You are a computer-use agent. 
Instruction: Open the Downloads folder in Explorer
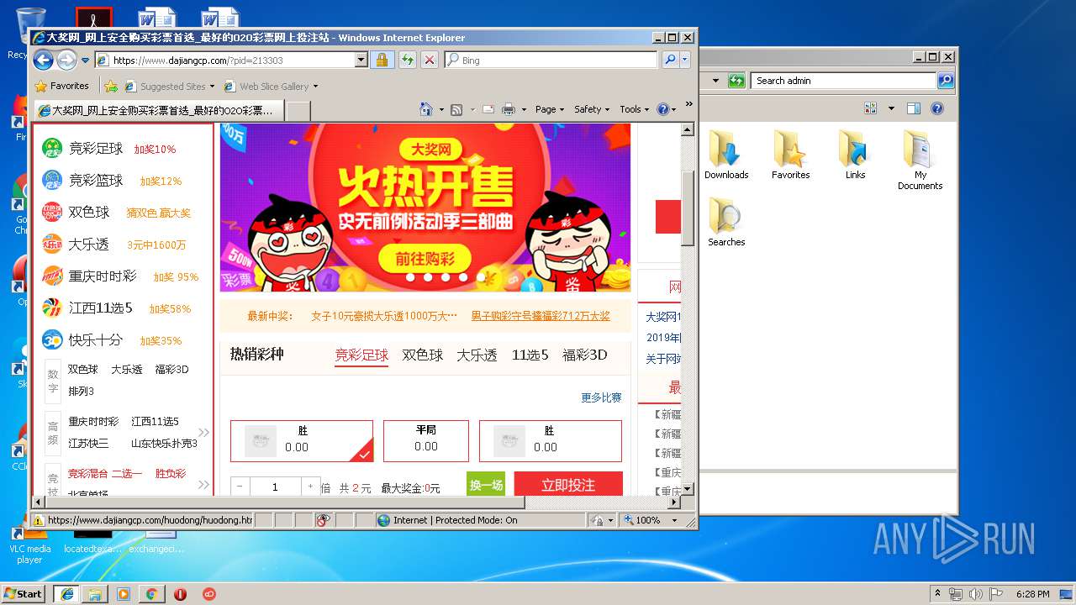(726, 155)
